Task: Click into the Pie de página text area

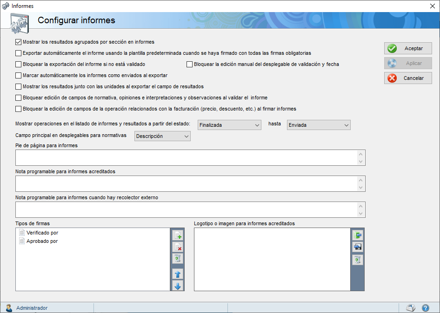Action: coord(187,158)
